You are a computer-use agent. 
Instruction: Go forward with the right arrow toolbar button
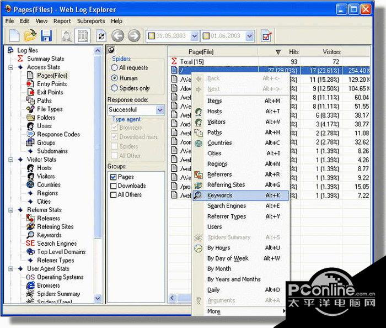[x=134, y=36]
